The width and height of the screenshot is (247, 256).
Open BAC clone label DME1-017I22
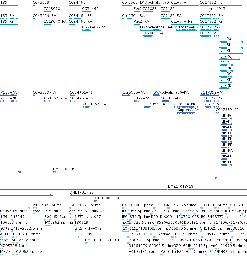[x=82, y=192]
